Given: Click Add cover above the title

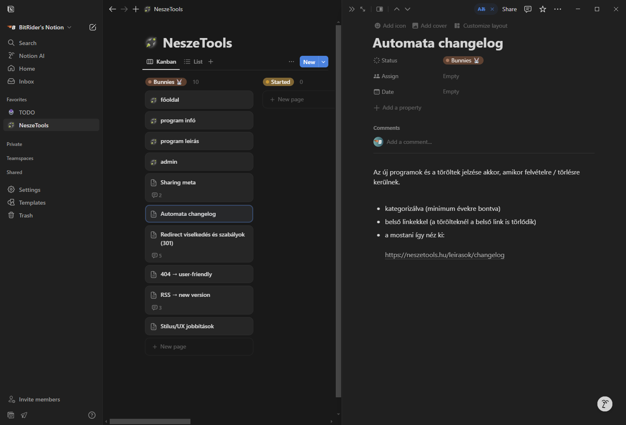Looking at the screenshot, I should [430, 26].
